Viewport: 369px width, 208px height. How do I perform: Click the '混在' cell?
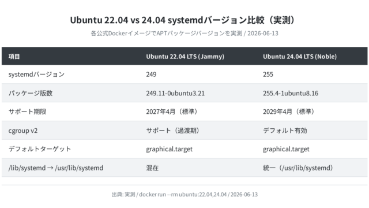tap(152, 168)
